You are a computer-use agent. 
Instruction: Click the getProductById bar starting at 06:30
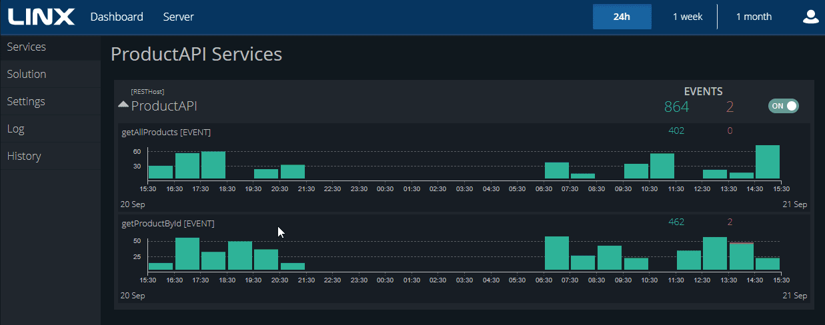coord(557,253)
